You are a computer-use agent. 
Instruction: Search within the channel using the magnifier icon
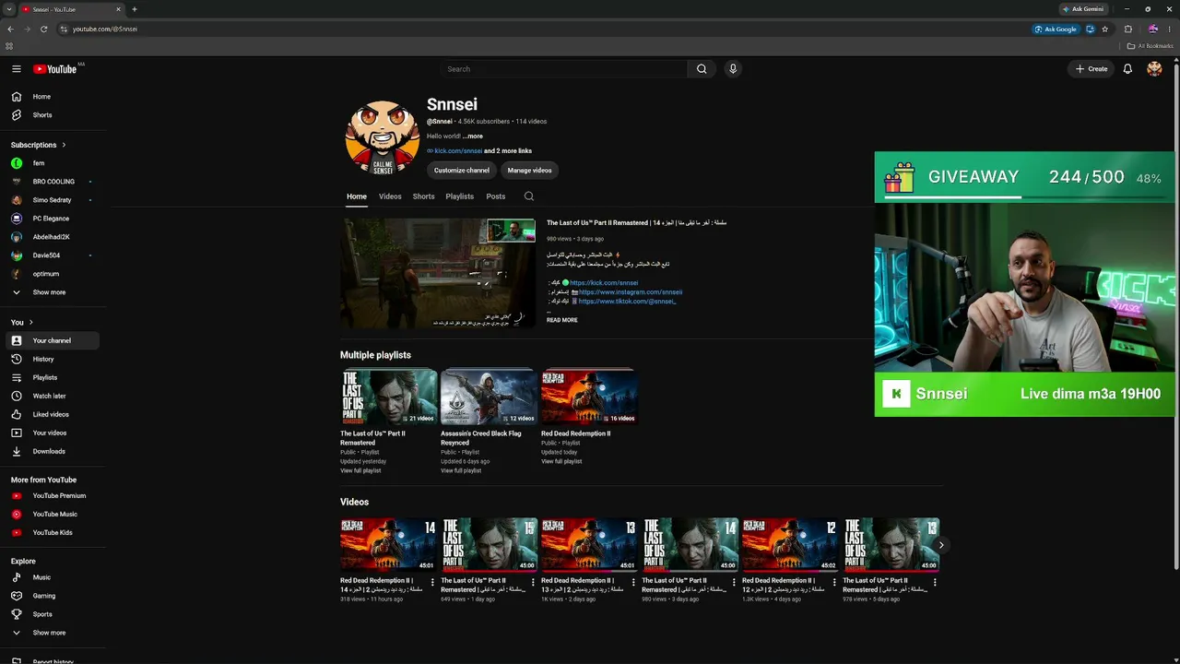(x=528, y=196)
